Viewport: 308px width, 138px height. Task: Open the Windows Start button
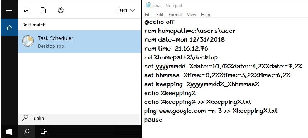point(9,132)
